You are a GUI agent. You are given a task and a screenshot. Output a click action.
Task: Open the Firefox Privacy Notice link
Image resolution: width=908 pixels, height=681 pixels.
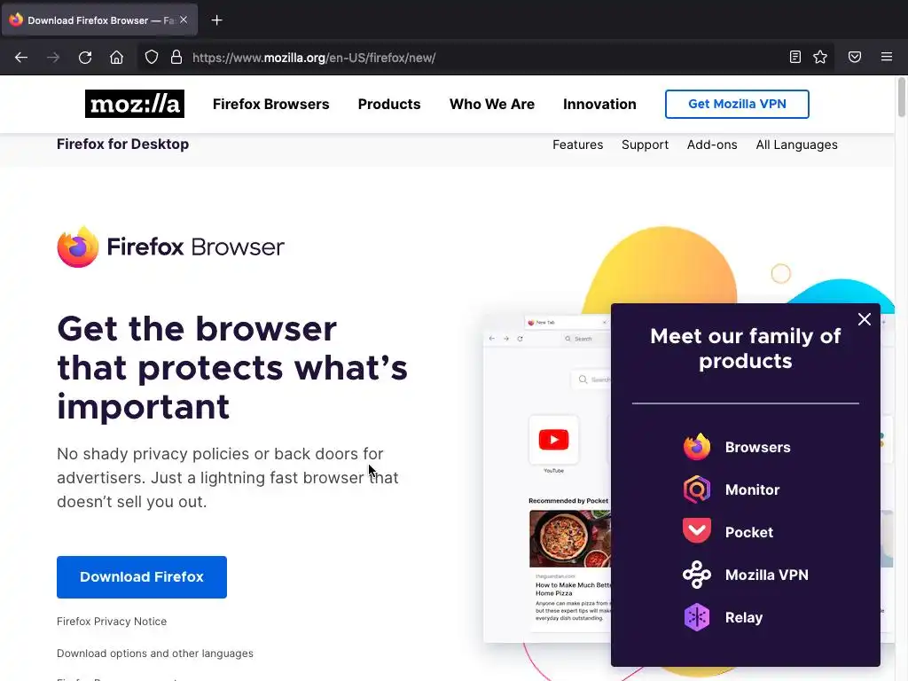112,622
